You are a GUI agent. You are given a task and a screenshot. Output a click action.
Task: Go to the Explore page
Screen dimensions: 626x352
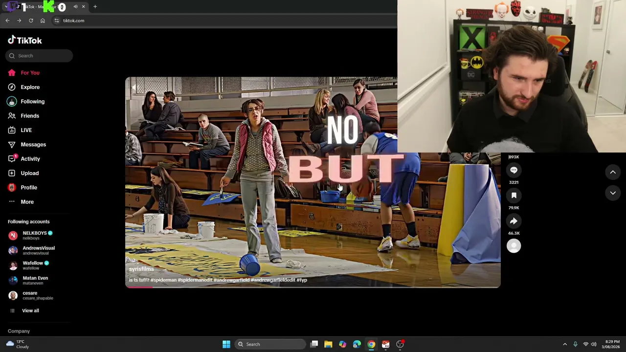23,87
